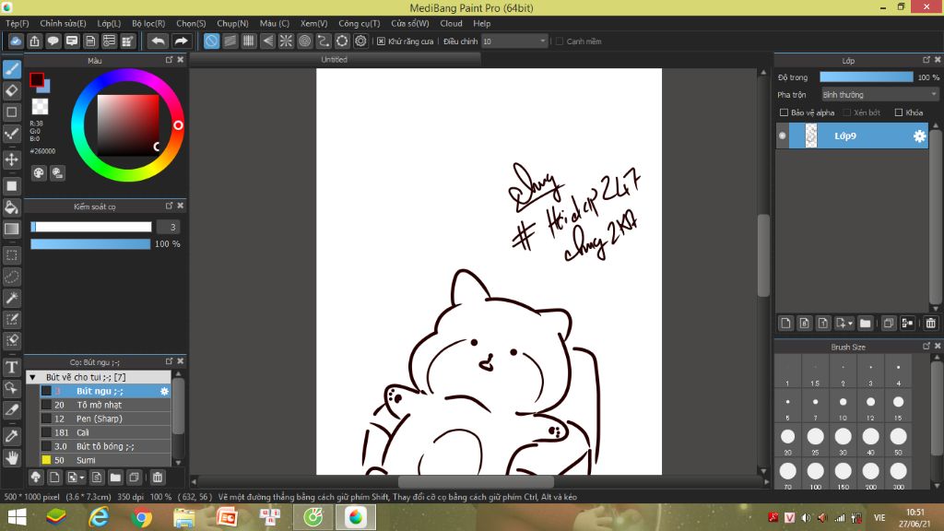Open the add-layer dropdown in layer panel

click(x=844, y=324)
